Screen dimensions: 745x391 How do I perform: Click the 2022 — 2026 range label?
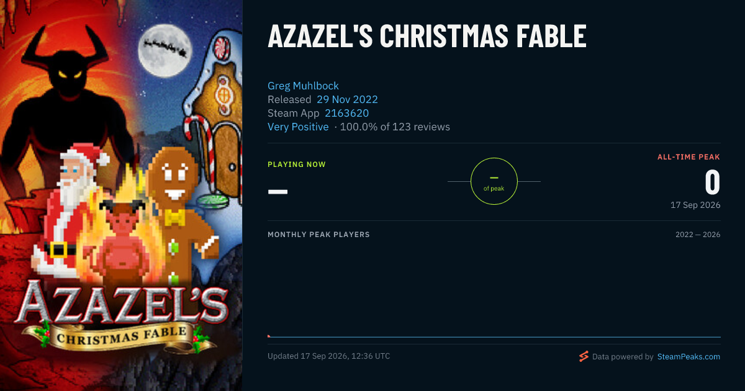tap(698, 235)
